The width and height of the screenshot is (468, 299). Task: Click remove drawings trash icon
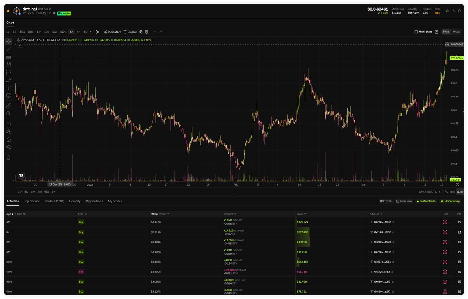click(x=9, y=157)
